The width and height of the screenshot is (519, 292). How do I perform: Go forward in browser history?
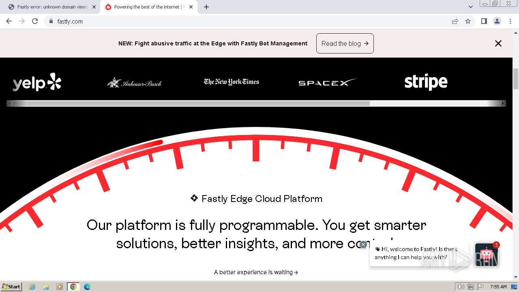click(22, 21)
